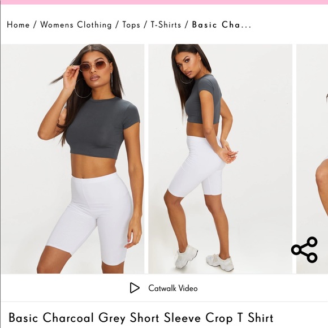
Task: Click the play triangle icon for the catwalk
Action: point(135,288)
